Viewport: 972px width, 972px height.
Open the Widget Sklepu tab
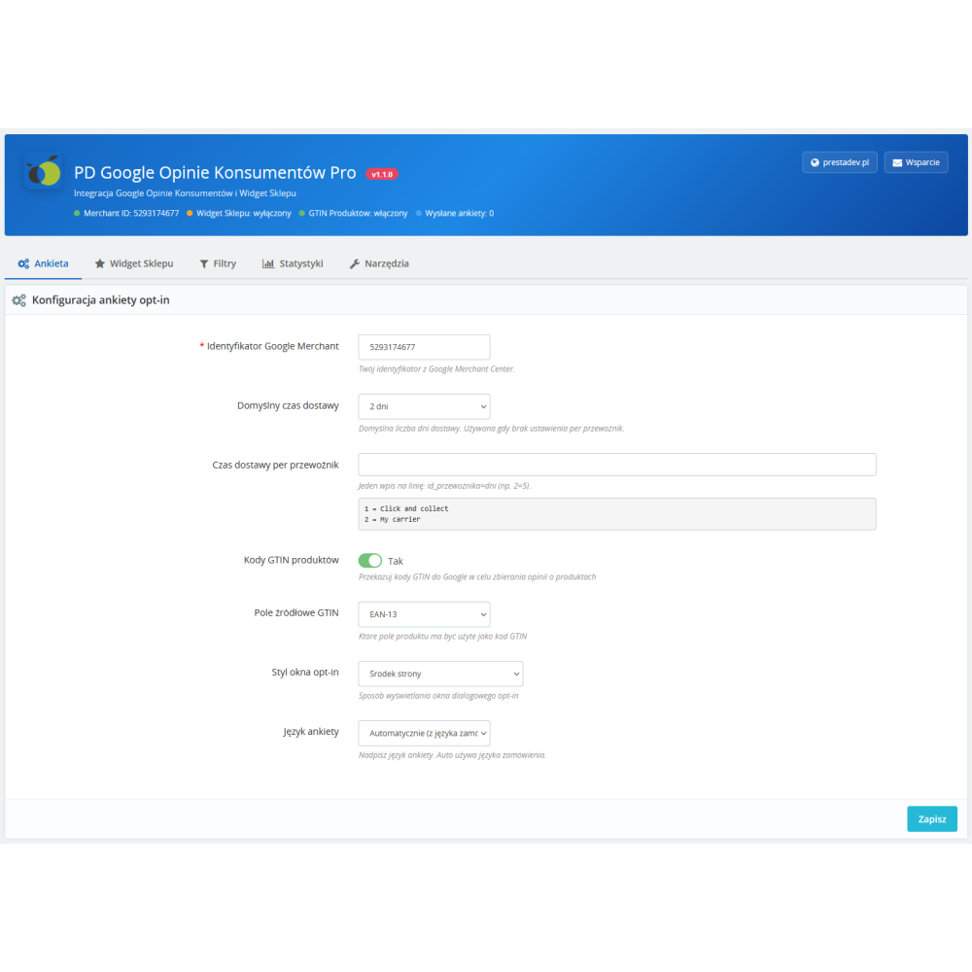134,263
